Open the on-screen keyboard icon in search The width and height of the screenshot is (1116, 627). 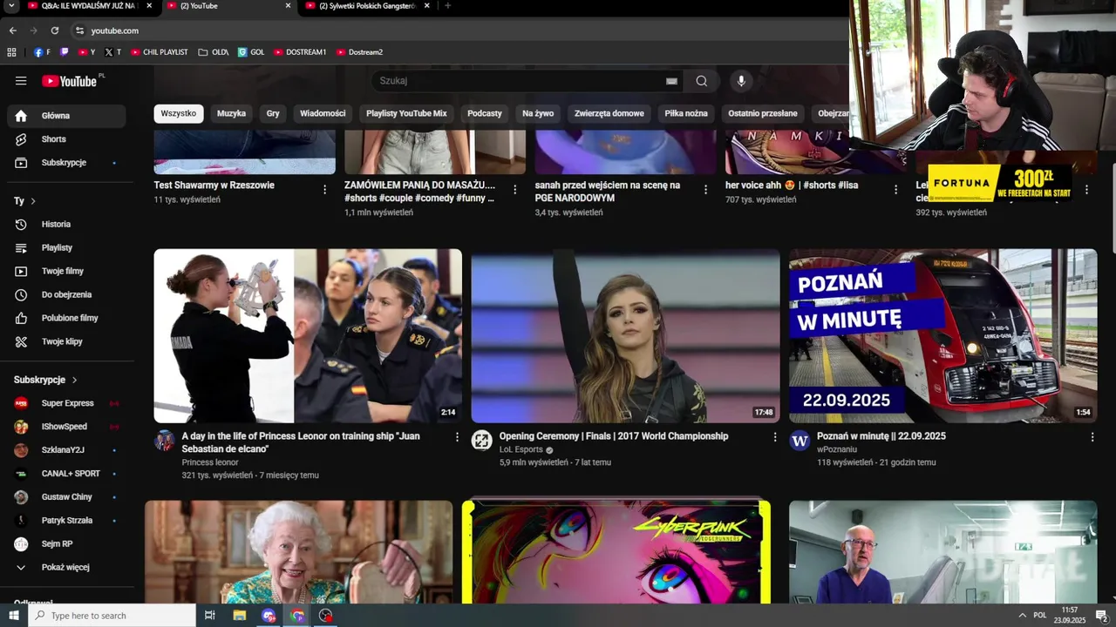tap(671, 81)
